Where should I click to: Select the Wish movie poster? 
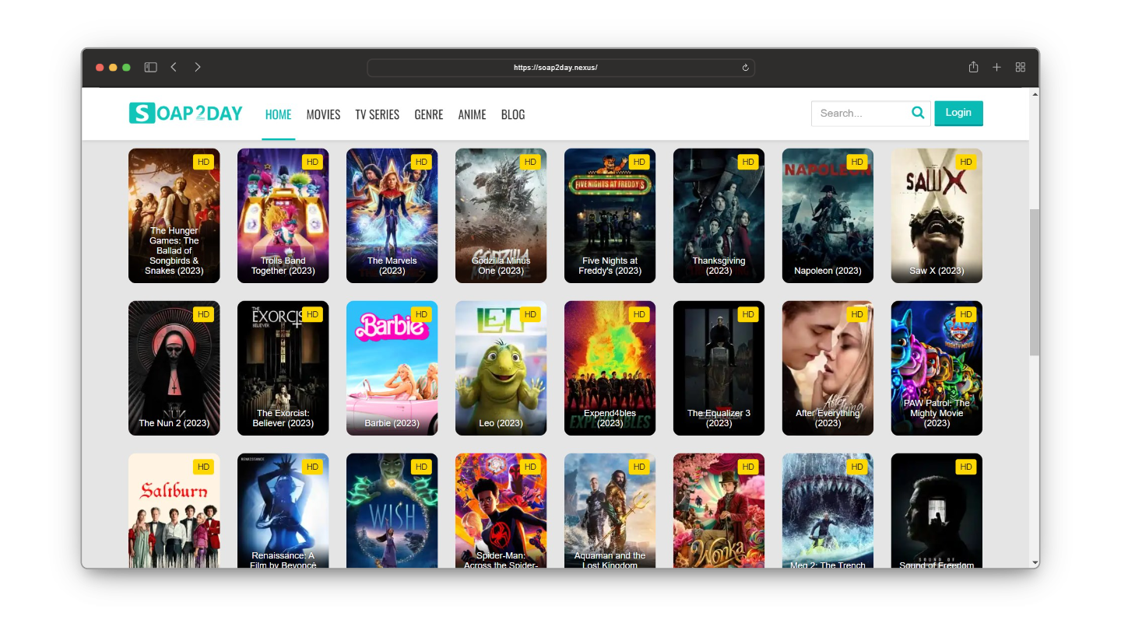[x=392, y=510]
